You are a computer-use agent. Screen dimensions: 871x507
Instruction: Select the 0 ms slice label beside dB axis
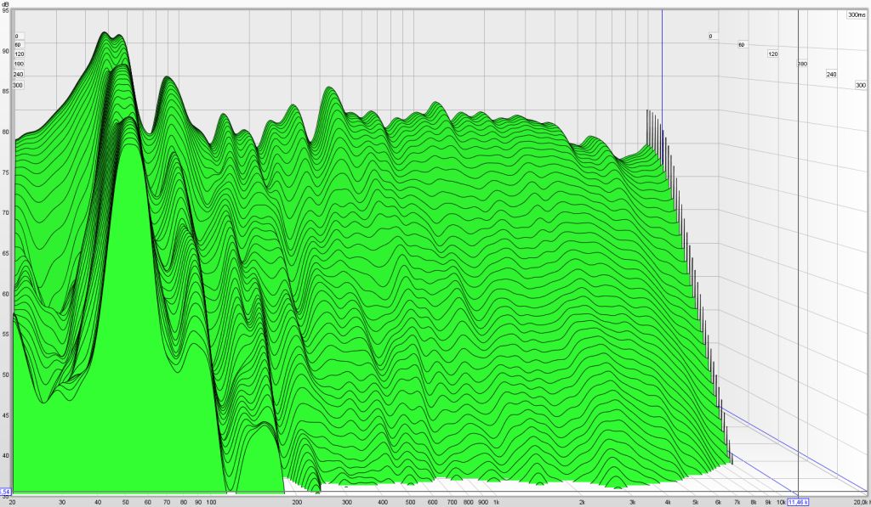pyautogui.click(x=18, y=36)
